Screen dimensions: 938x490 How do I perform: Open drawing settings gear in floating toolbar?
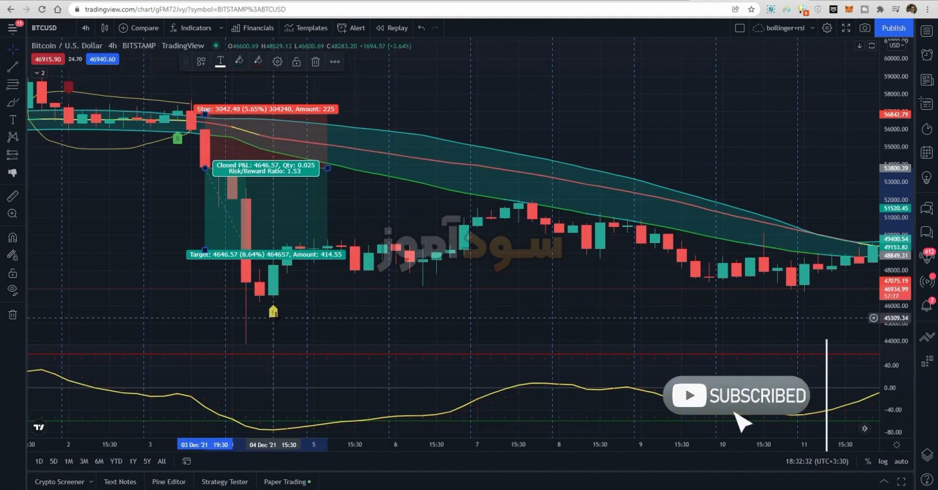pyautogui.click(x=277, y=62)
